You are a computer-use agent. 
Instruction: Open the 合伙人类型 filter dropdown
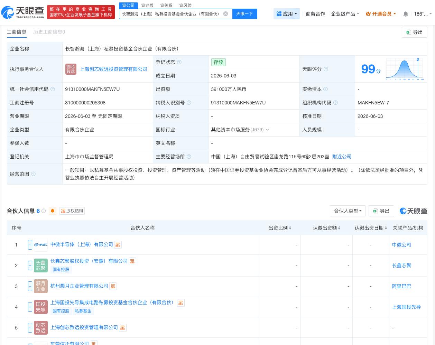click(348, 211)
